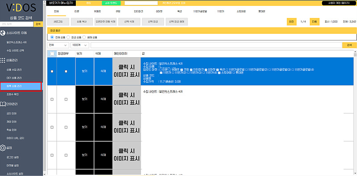The height and width of the screenshot is (176, 357).
Task: Open 상품 수집 관리 in the sidebar
Action: 14,70
